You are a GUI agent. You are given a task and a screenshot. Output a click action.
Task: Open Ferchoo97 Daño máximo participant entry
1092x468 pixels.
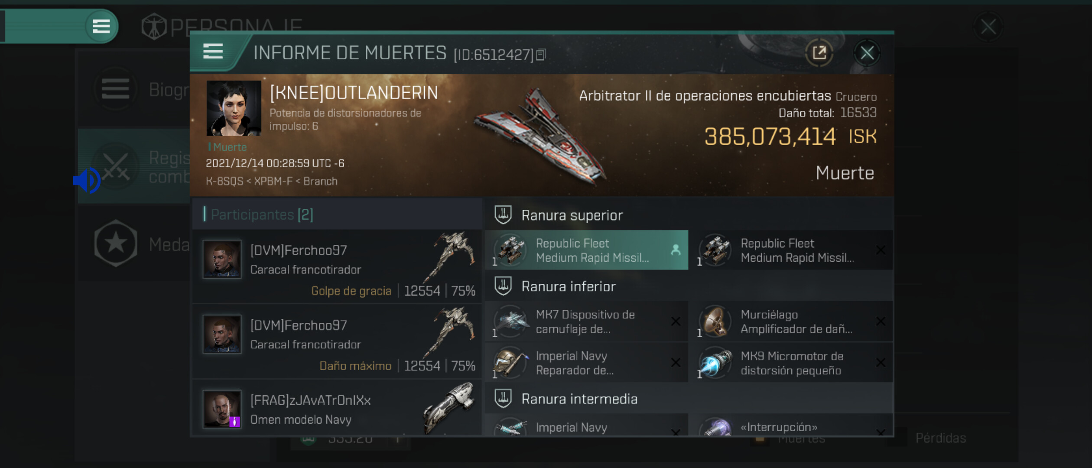337,341
